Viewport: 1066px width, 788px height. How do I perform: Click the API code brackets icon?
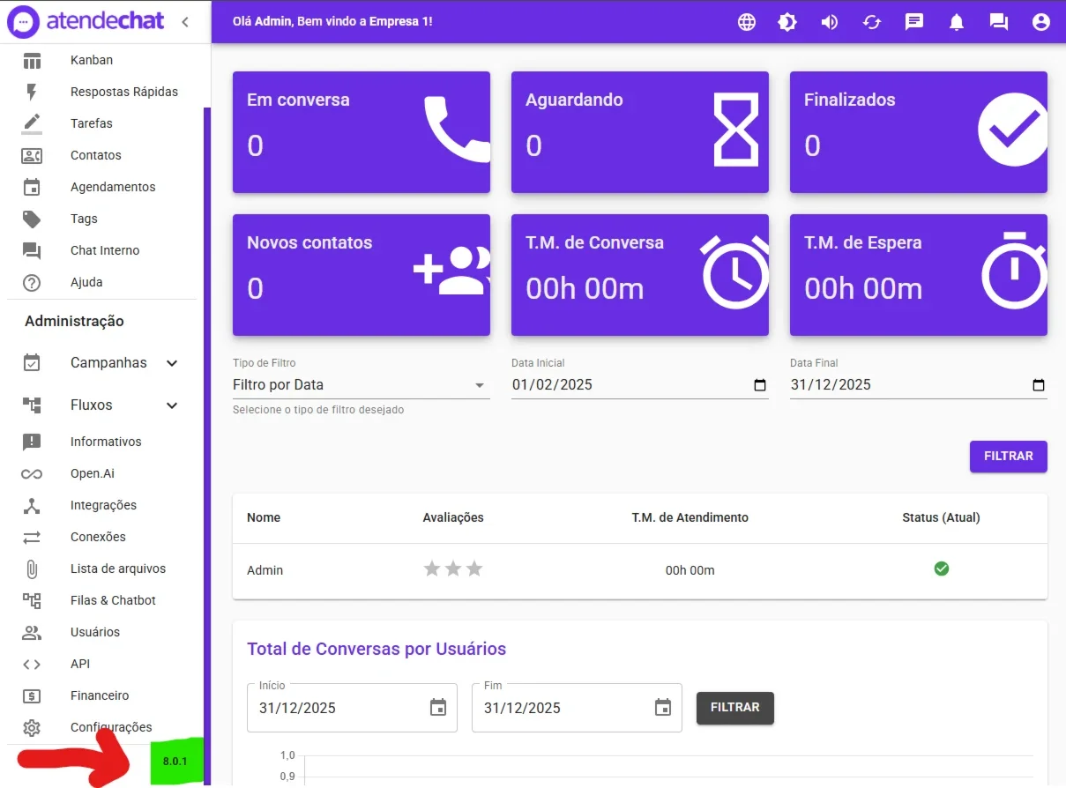click(32, 664)
